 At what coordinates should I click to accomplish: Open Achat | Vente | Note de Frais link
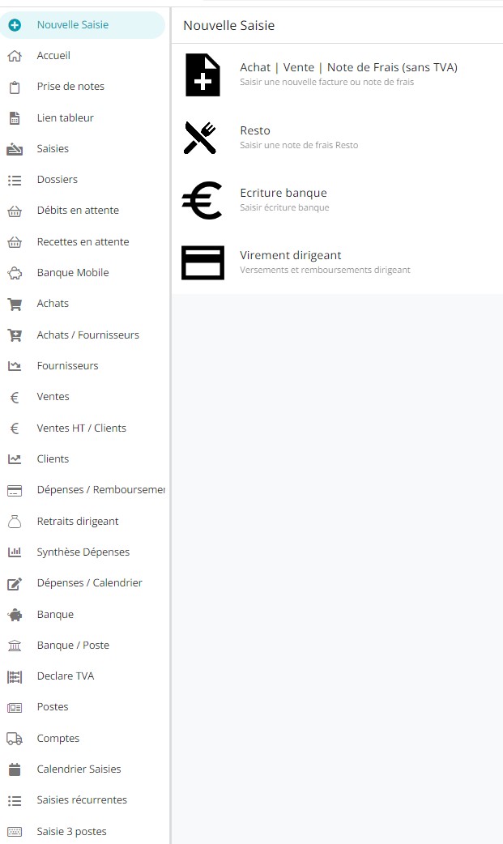tap(348, 67)
